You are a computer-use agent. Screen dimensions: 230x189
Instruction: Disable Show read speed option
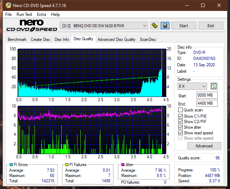click(180, 133)
